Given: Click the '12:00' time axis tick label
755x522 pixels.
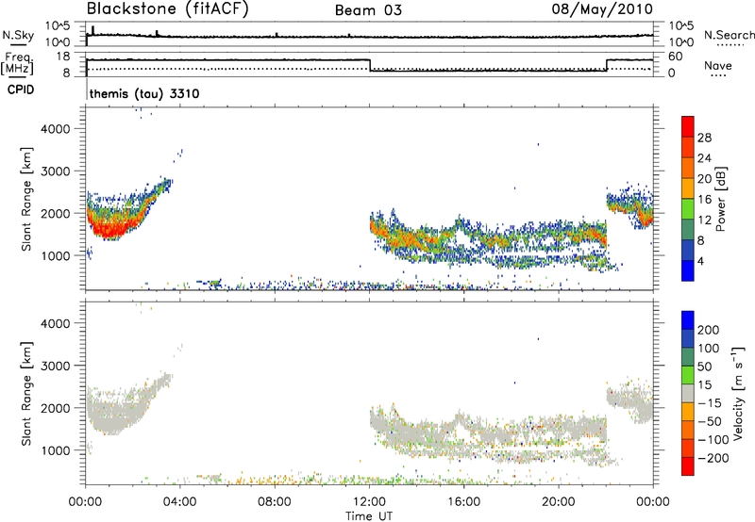Looking at the screenshot, I should click(x=369, y=502).
